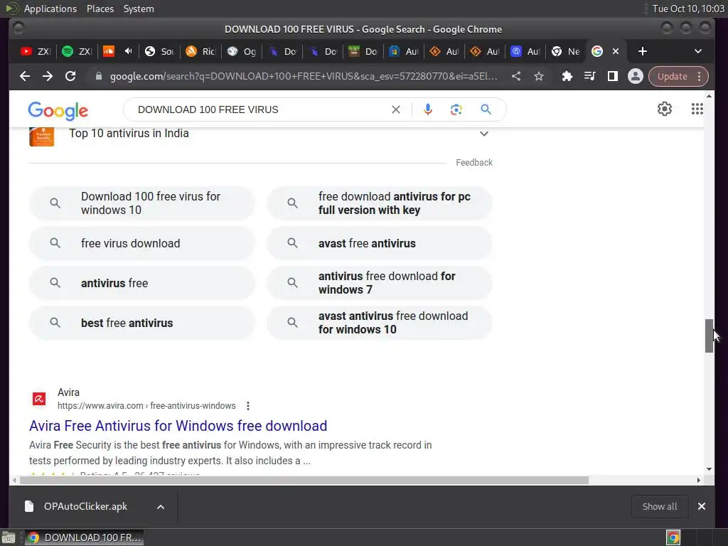Open the Chrome extensions puzzle icon
This screenshot has width=728, height=546.
tap(567, 76)
